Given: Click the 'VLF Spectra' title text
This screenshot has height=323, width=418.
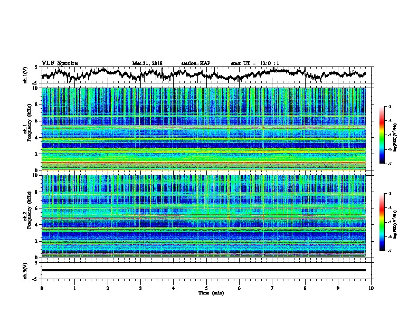Looking at the screenshot, I should (60, 63).
